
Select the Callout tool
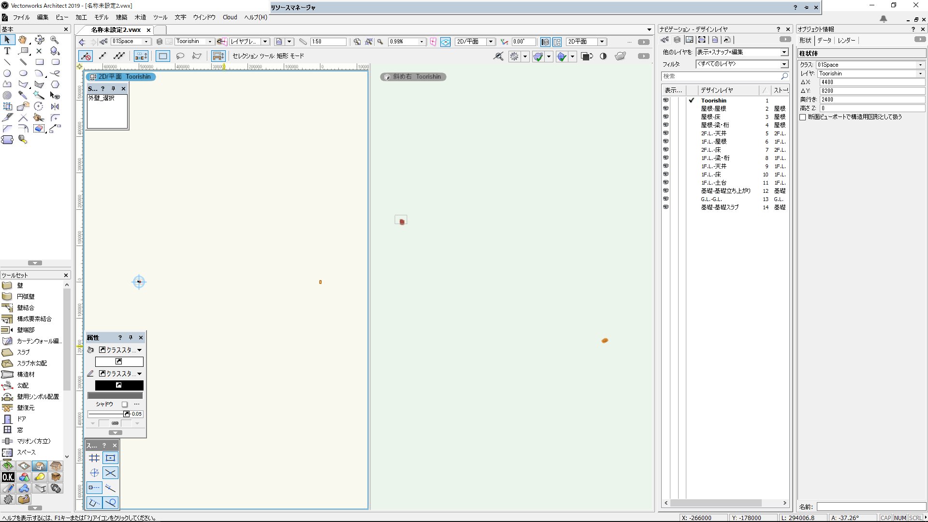pos(23,51)
